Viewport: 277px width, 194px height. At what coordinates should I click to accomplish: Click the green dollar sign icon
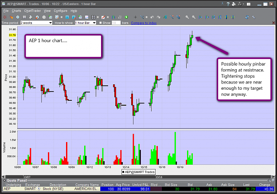126,17
